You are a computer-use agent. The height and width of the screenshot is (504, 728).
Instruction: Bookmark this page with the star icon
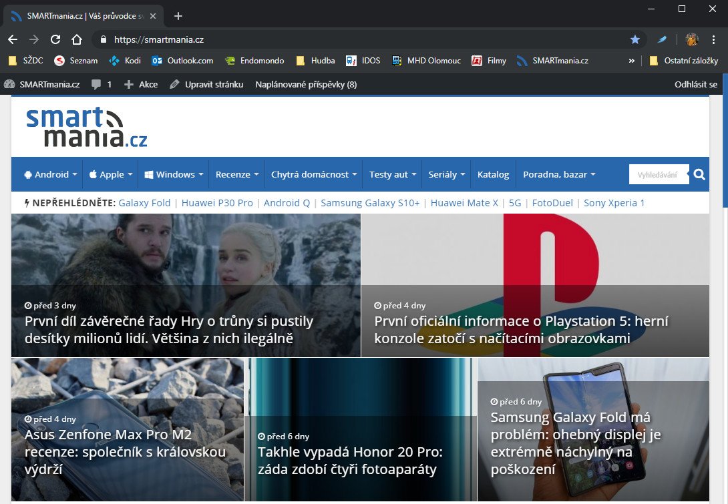(x=635, y=39)
